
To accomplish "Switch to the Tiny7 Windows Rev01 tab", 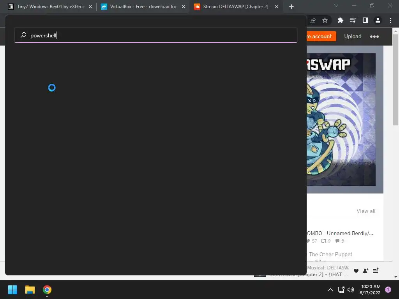I will pyautogui.click(x=50, y=7).
